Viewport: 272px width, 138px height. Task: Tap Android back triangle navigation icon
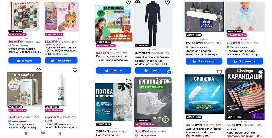(60, 133)
